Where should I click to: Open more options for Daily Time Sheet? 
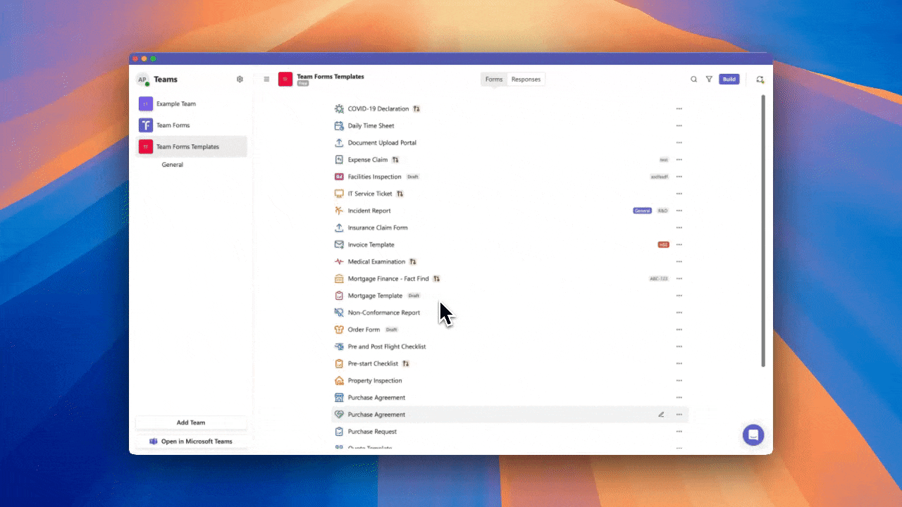pyautogui.click(x=679, y=126)
